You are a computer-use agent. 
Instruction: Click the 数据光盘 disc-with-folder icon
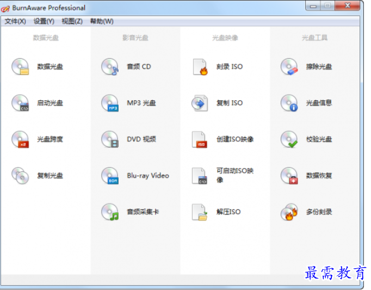tap(20, 67)
